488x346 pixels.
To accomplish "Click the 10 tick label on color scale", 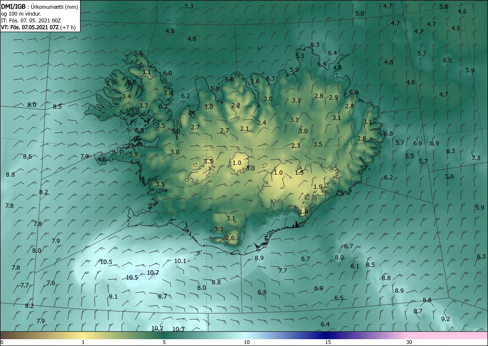I will pyautogui.click(x=246, y=342).
